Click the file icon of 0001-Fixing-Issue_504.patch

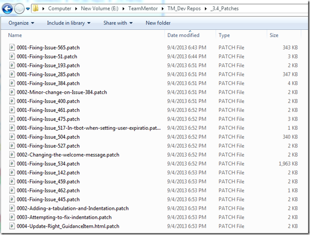(x=12, y=137)
